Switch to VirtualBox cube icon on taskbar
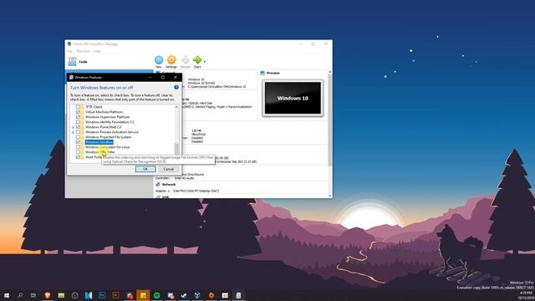 (197, 295)
